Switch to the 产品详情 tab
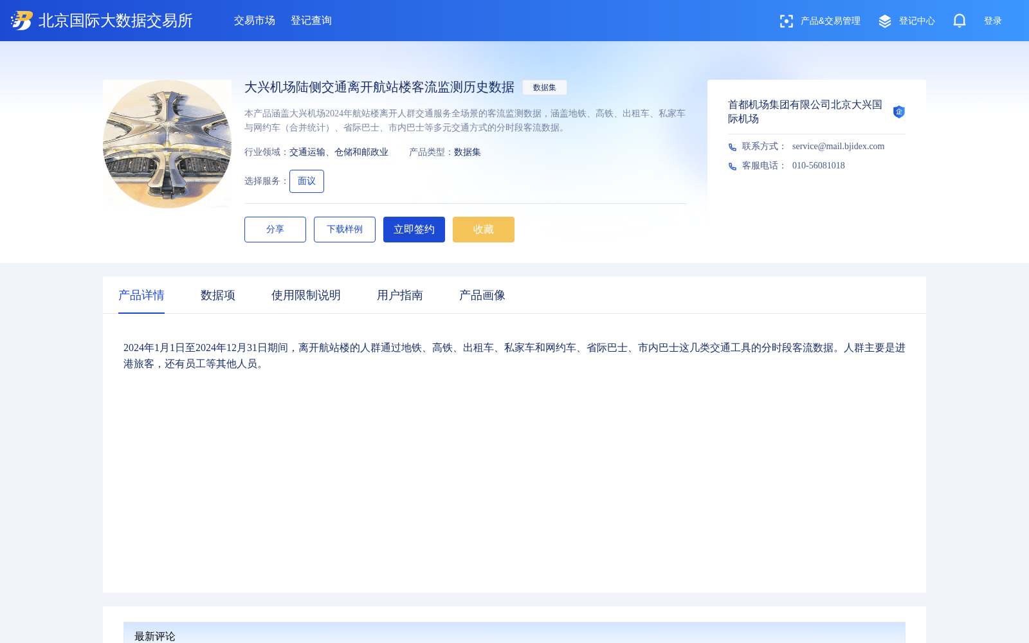 point(141,295)
